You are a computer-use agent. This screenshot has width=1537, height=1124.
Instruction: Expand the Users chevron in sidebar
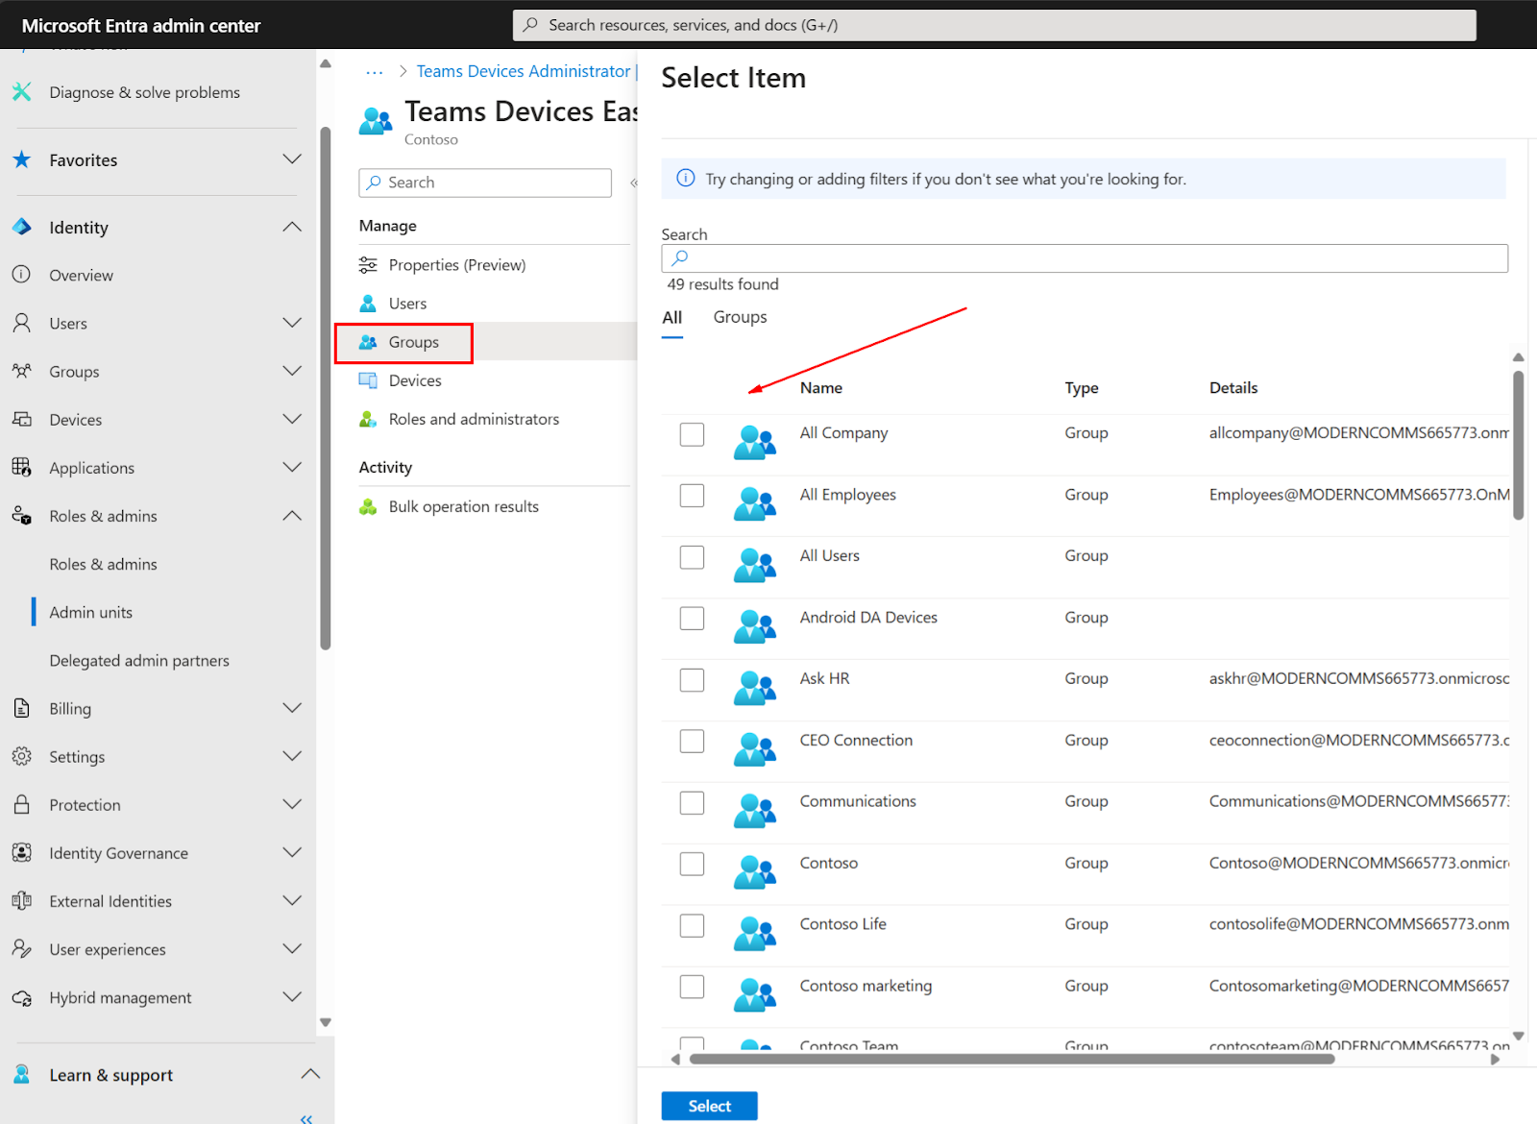(x=292, y=323)
